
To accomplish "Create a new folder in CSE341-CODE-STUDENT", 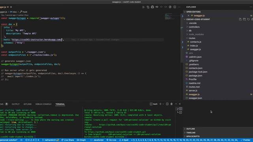I will point(244,19).
